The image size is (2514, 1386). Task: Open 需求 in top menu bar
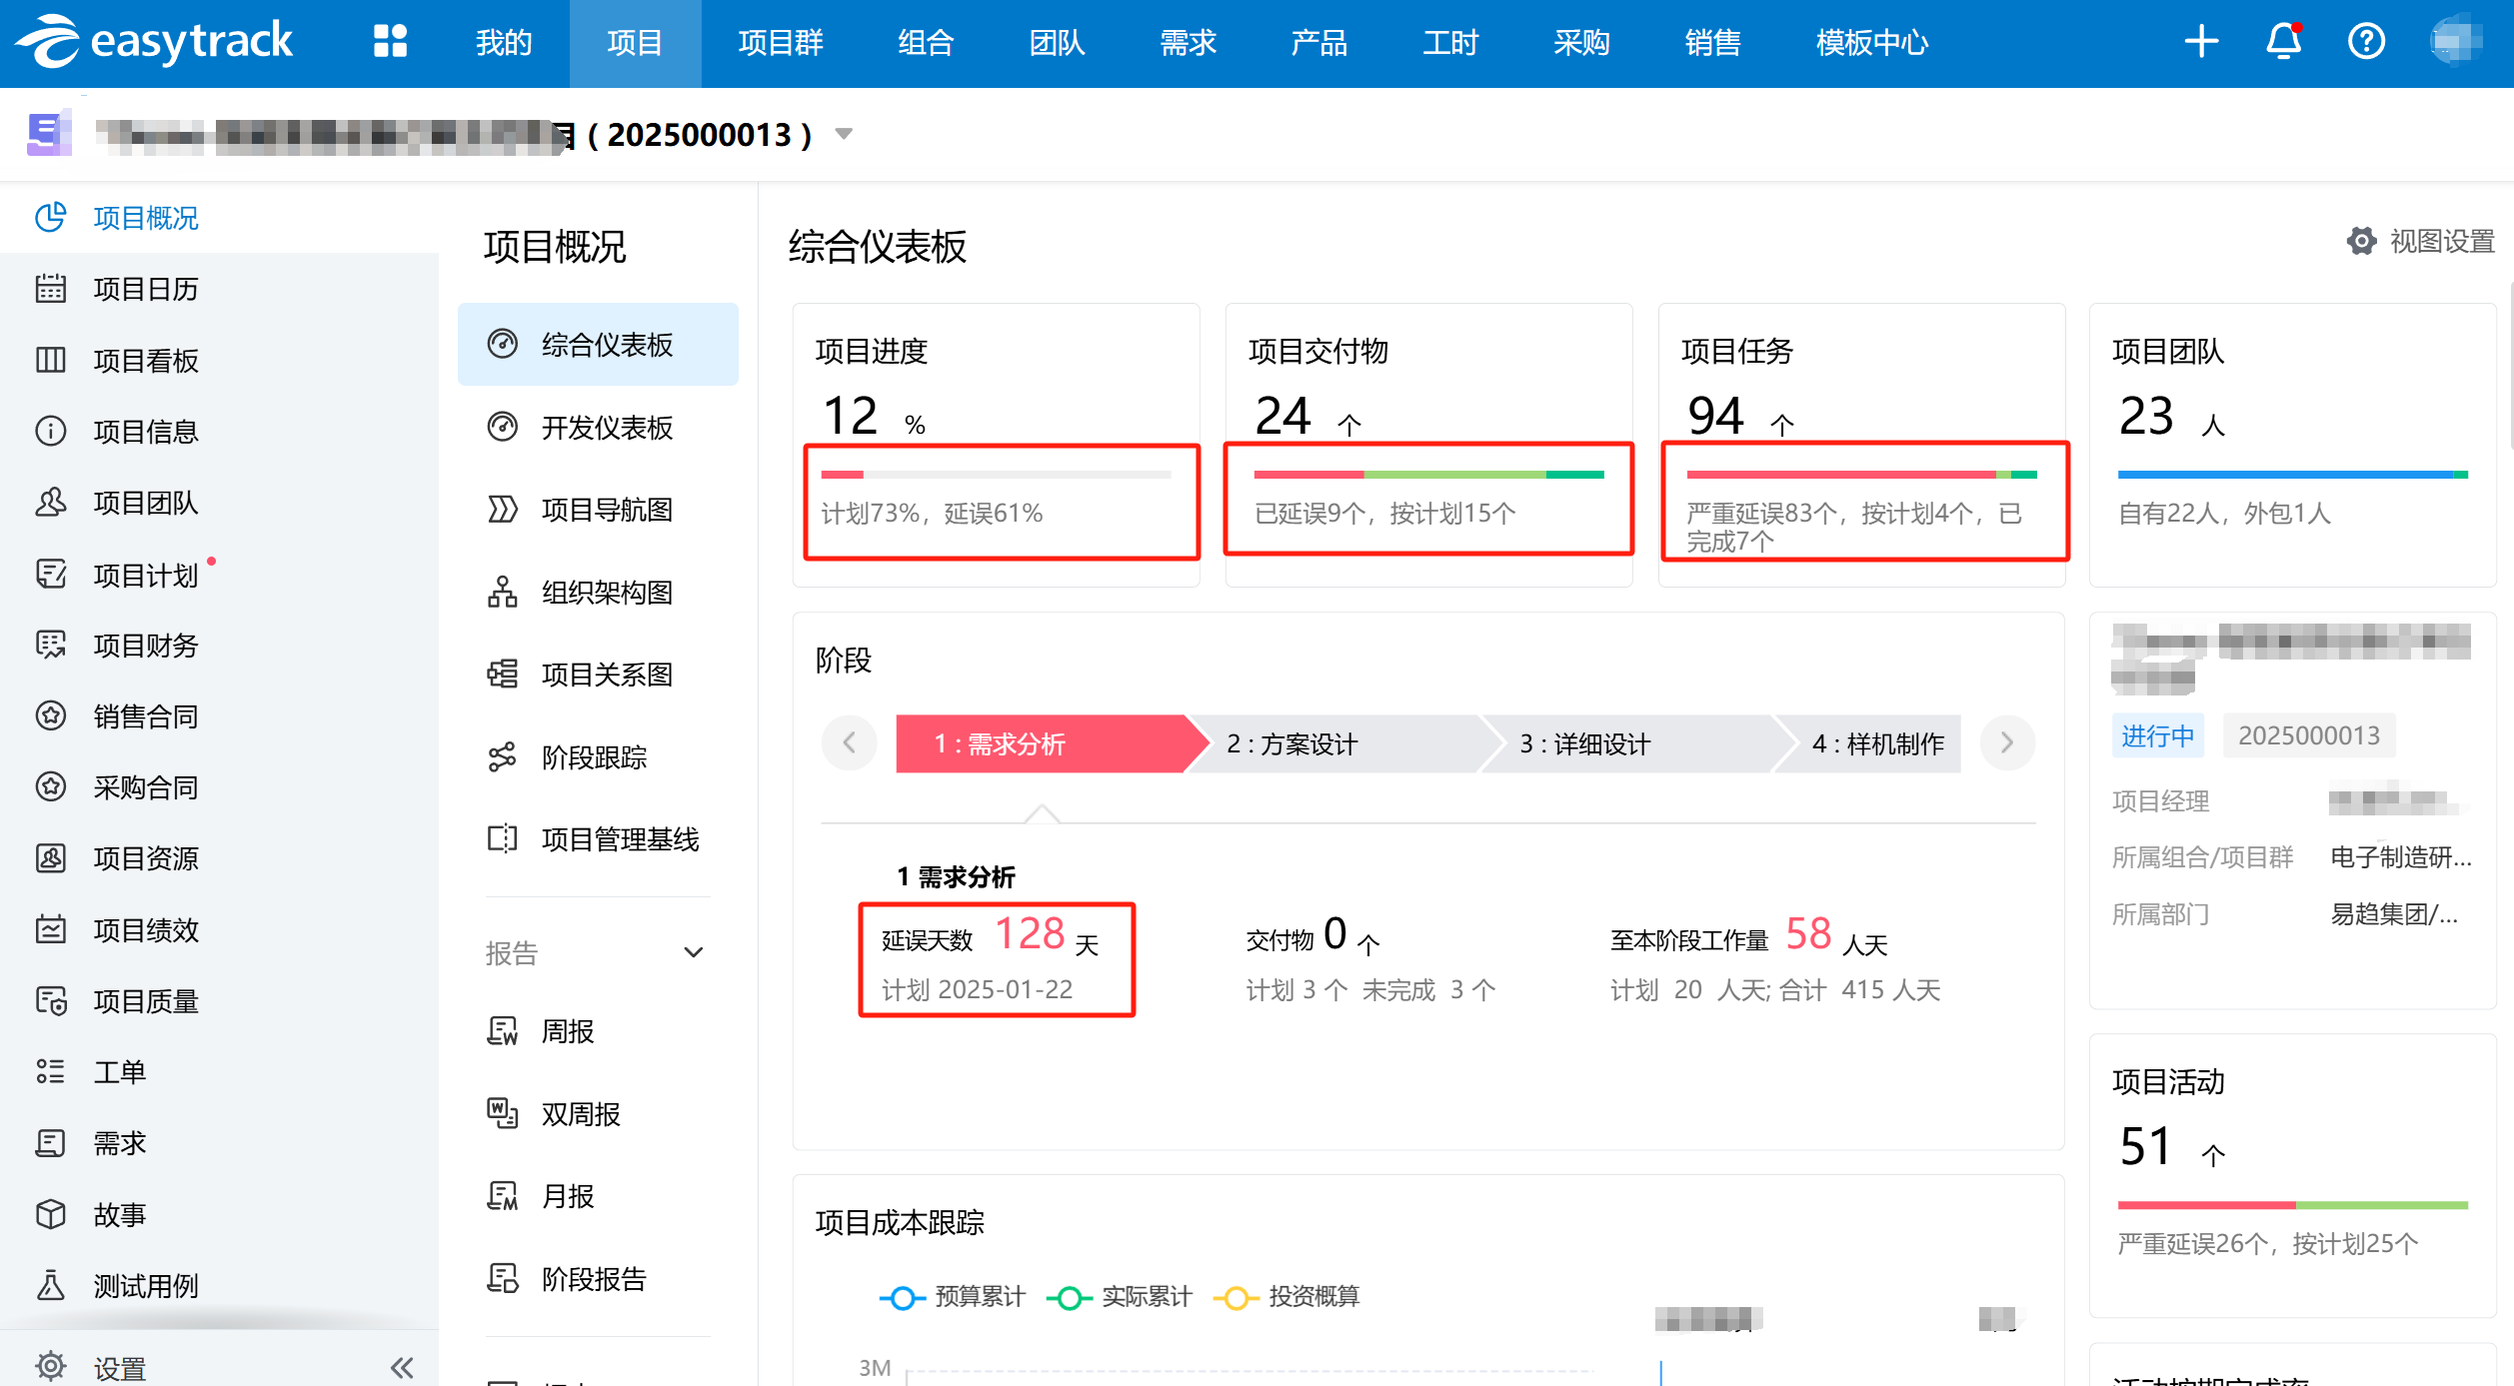1188,43
